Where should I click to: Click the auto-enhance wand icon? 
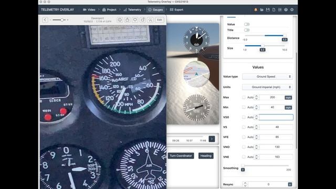tap(150, 20)
